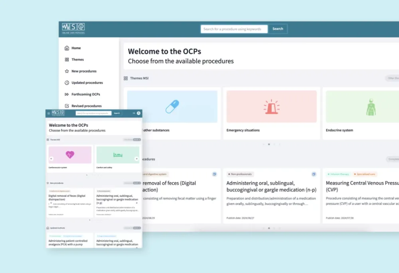
Task: Click the Search button in the desktop header
Action: coord(278,29)
